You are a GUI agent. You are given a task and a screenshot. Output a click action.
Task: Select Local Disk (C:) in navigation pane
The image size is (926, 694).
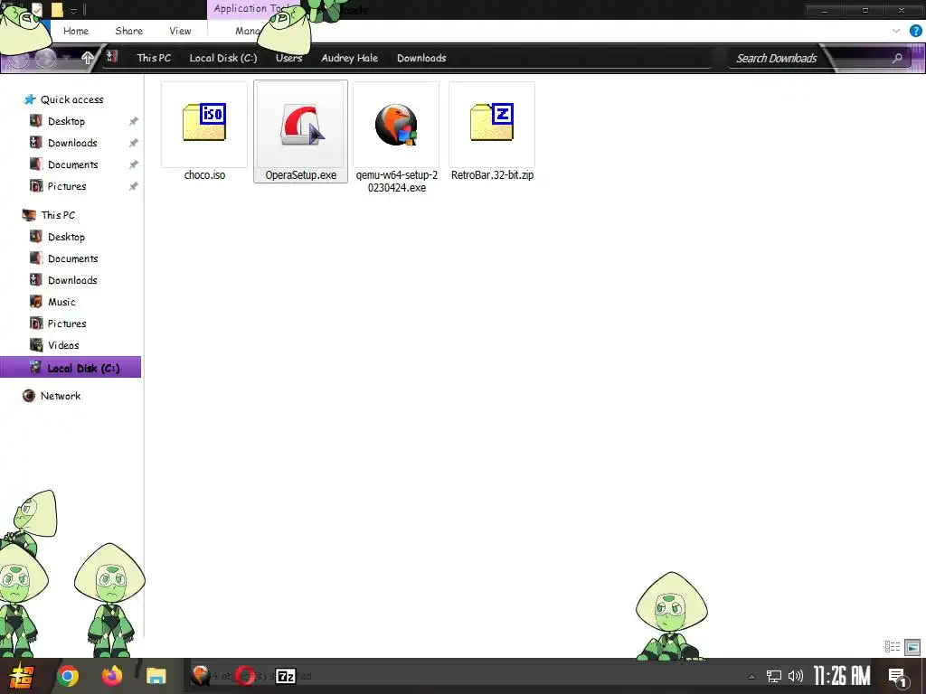click(x=71, y=367)
